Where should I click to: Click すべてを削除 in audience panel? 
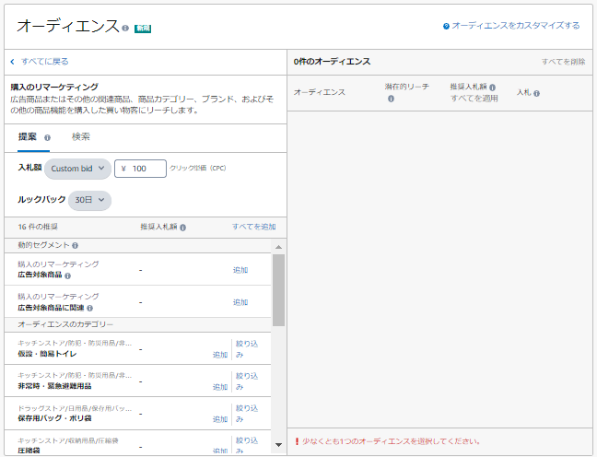point(564,62)
